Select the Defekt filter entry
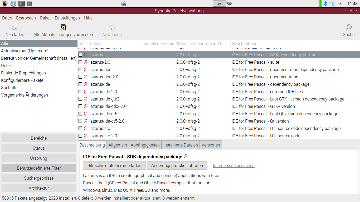The width and height of the screenshot is (360, 202). (39, 65)
